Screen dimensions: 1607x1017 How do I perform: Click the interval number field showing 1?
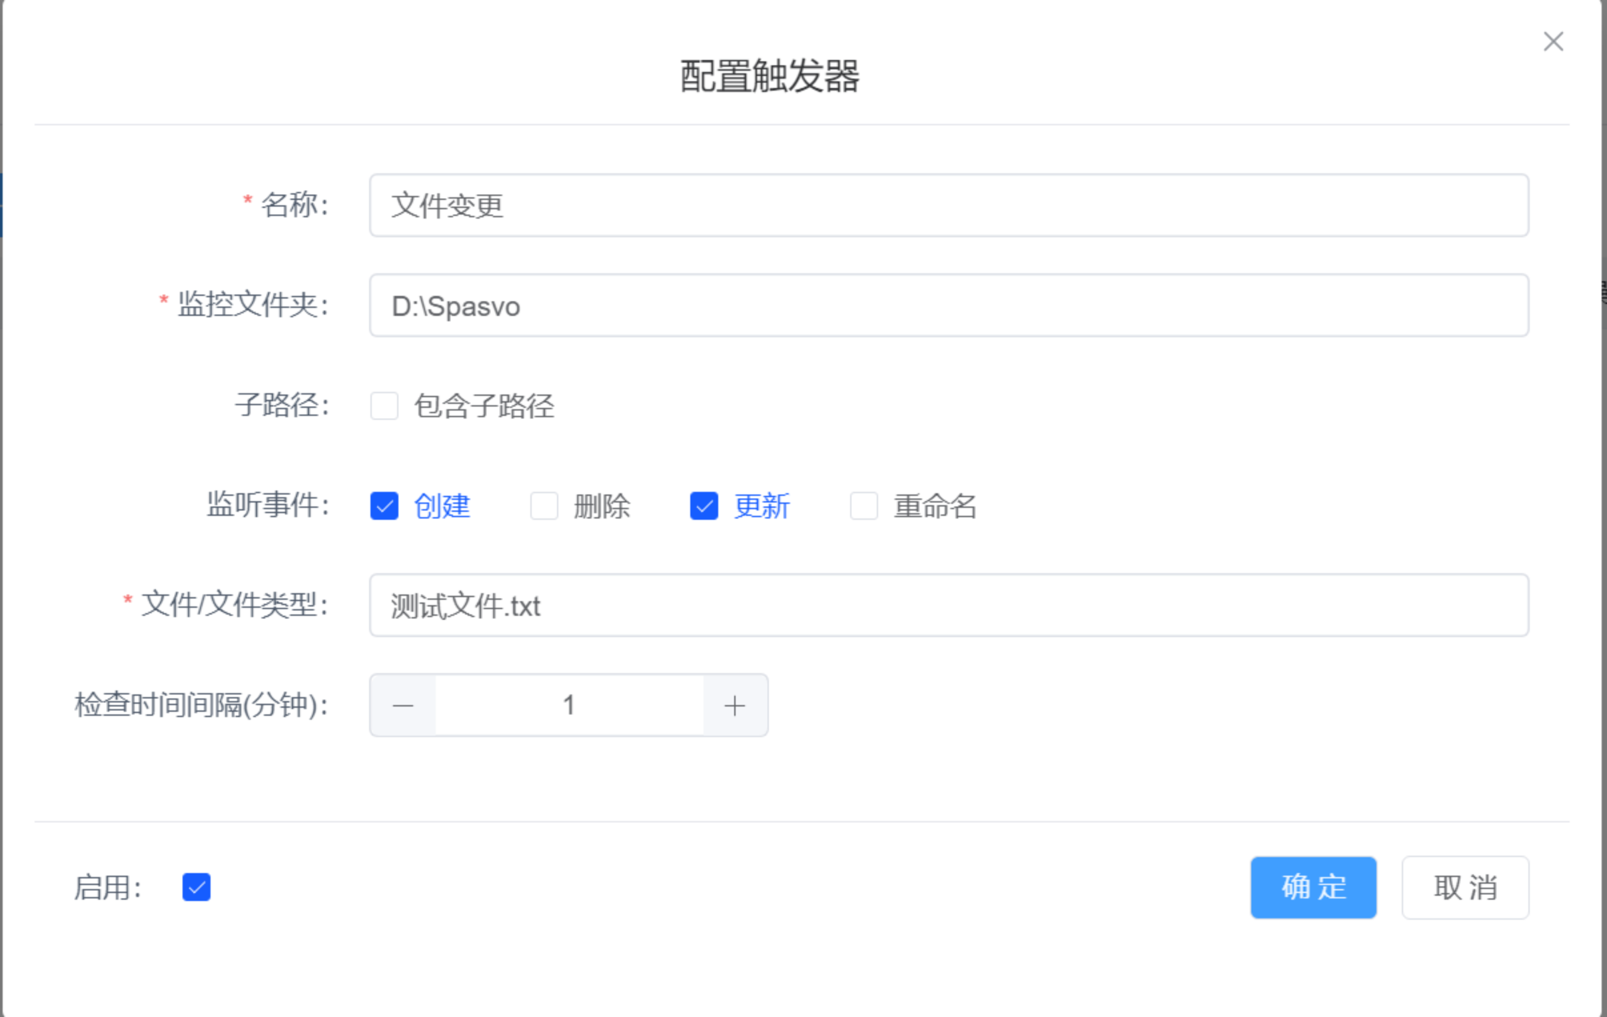pos(568,705)
